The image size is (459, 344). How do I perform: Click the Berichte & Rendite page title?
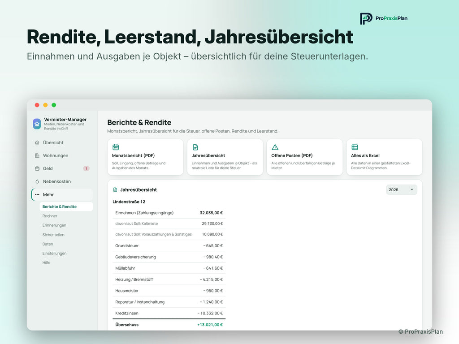click(139, 123)
